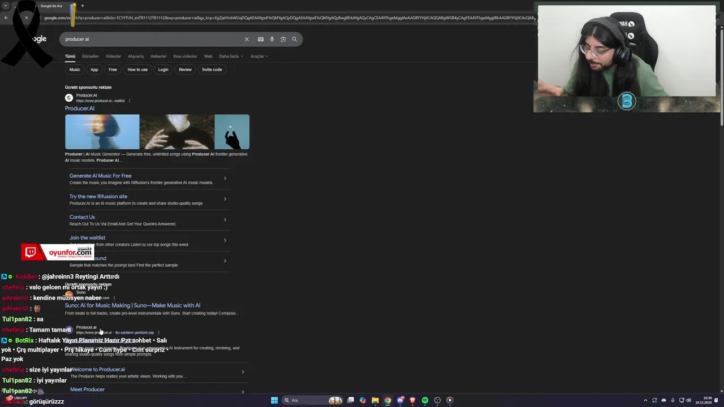Go back to the previous page

[6, 18]
